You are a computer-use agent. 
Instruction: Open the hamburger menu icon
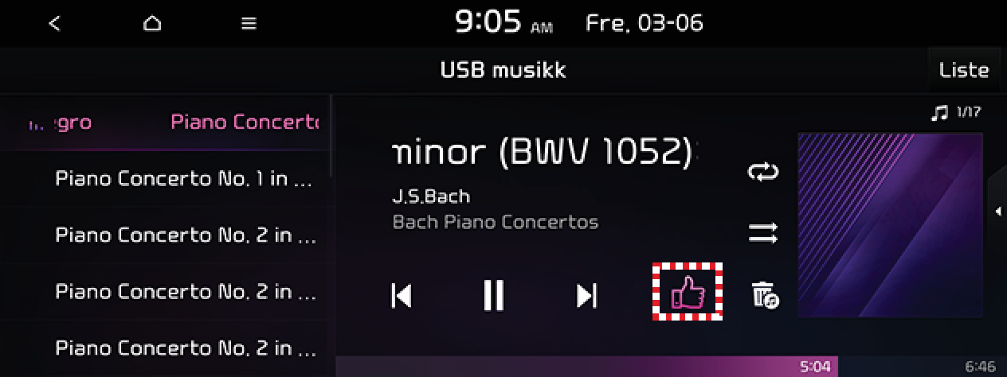249,24
